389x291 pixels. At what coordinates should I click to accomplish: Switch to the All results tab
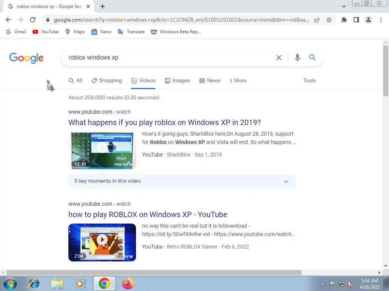tap(76, 80)
